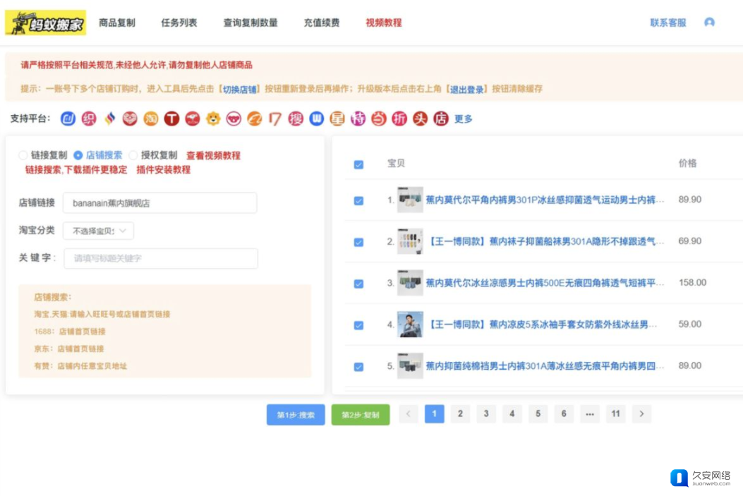Expand the 淘宝分类 dropdown
Viewport: 743px width, 496px height.
pyautogui.click(x=98, y=231)
